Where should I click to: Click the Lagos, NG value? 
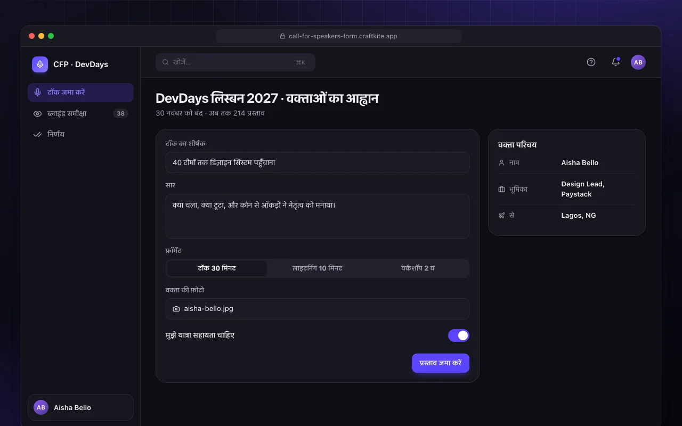point(579,216)
